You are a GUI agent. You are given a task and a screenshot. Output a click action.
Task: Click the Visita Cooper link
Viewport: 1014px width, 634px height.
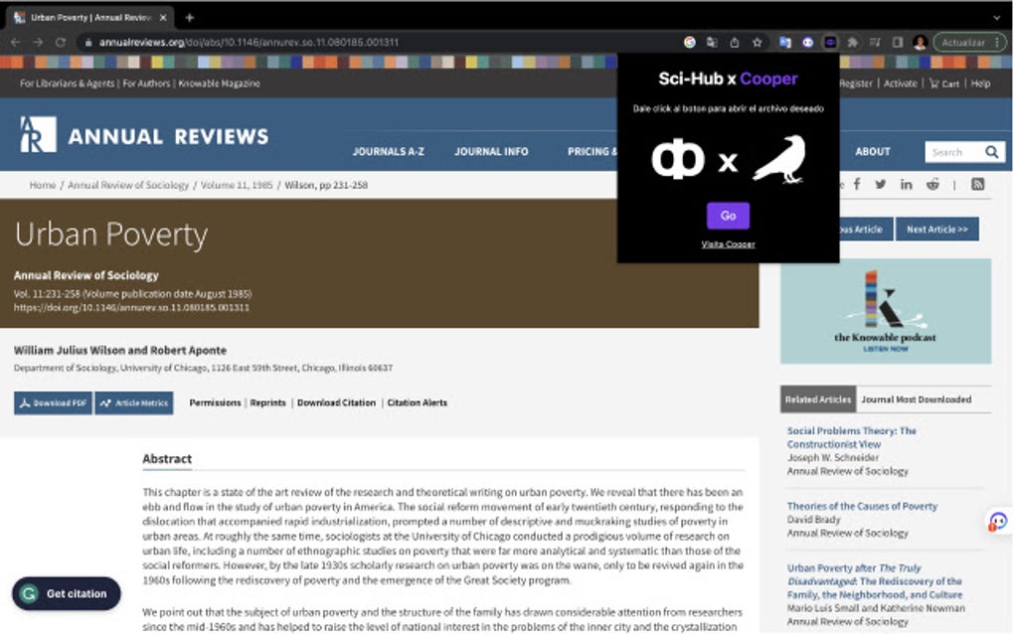pyautogui.click(x=728, y=244)
